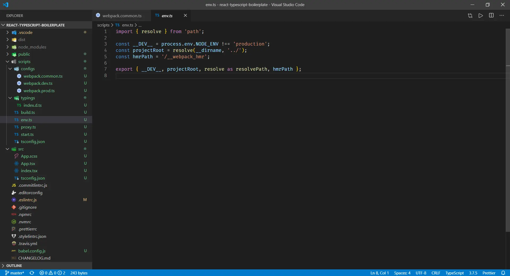The height and width of the screenshot is (276, 510).
Task: Place cursor on empty line 8
Action: click(x=310, y=75)
